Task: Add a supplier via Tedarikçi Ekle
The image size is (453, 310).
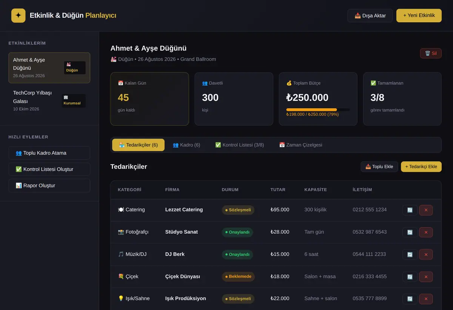Action: click(x=421, y=167)
